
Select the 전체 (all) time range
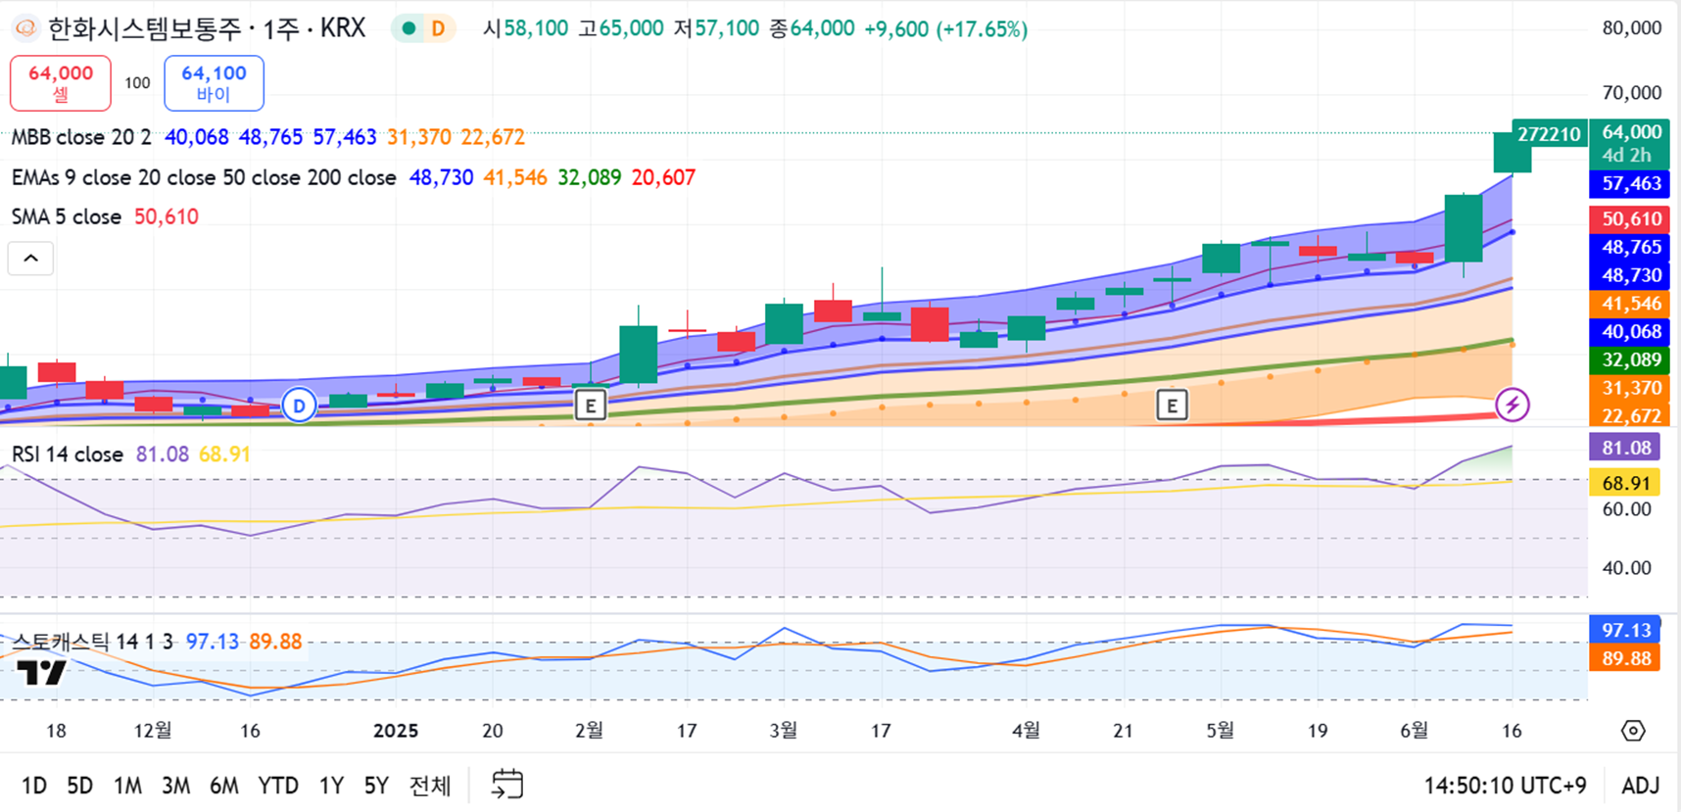pyautogui.click(x=430, y=786)
